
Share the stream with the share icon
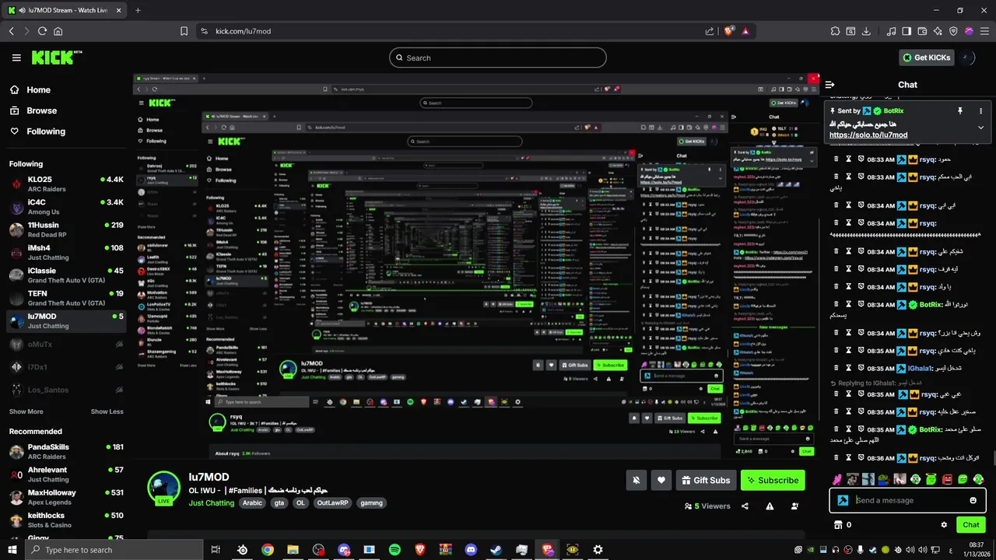[745, 506]
